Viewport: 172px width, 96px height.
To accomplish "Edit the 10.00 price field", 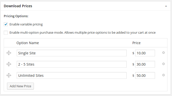I will click(145, 53).
